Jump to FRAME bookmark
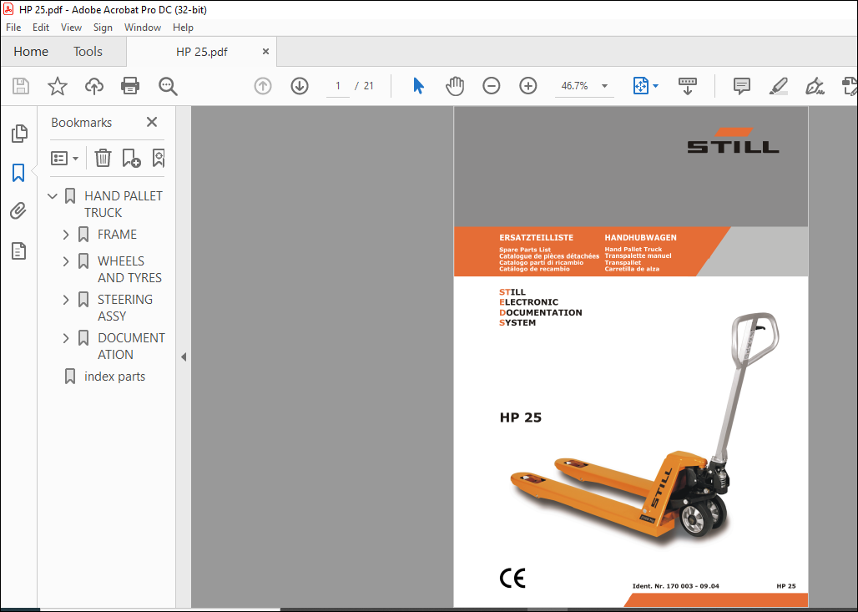The width and height of the screenshot is (858, 612). 117,235
